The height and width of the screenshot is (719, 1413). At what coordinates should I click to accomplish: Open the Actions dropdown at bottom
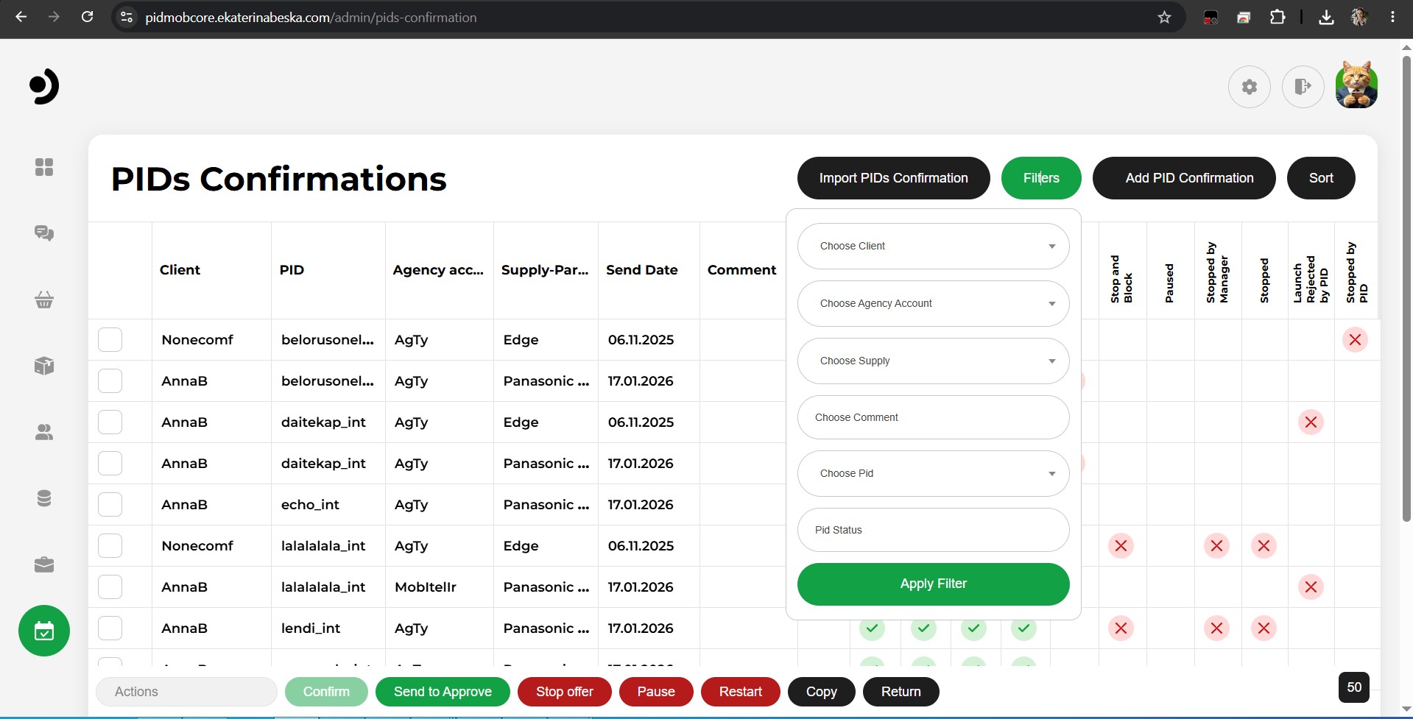tap(186, 692)
